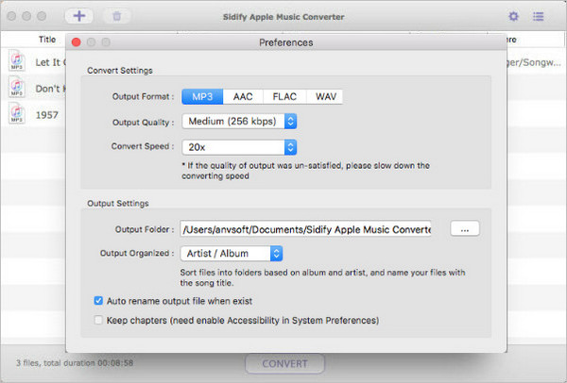Select the MP3 file icon beside '1957'
Screen dimensions: 567x383
click(x=17, y=113)
